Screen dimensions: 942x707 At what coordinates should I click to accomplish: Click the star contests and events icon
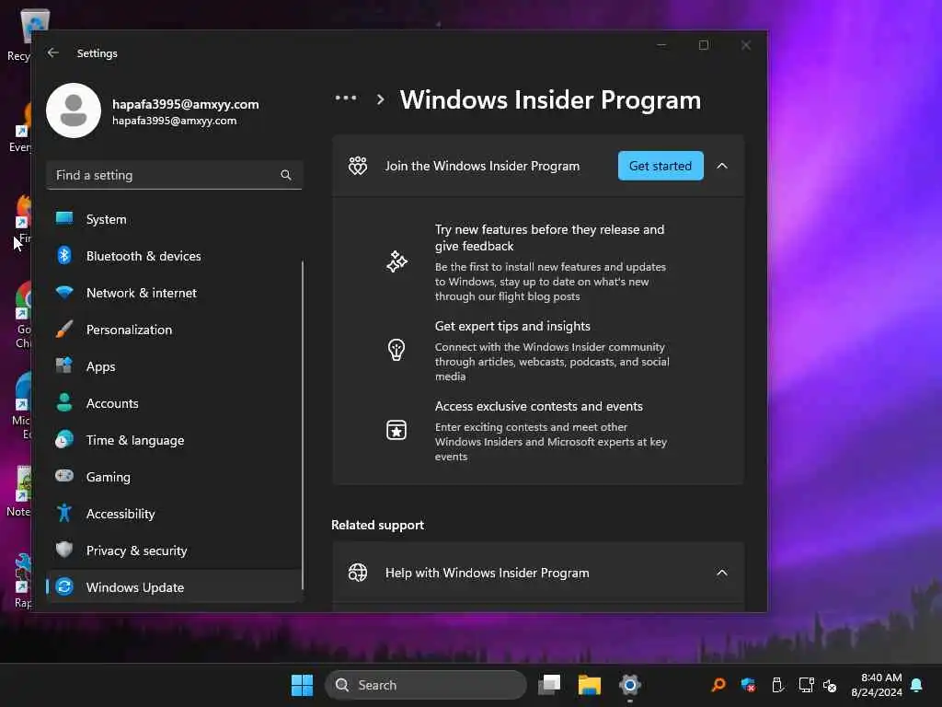396,430
